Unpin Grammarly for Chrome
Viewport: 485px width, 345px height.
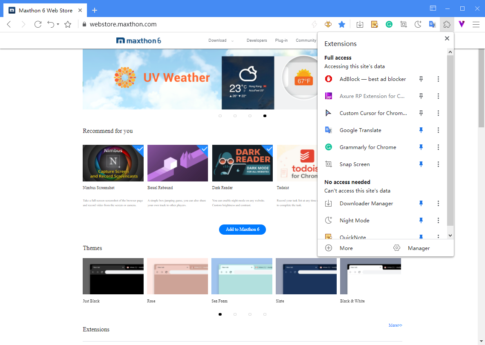(421, 147)
